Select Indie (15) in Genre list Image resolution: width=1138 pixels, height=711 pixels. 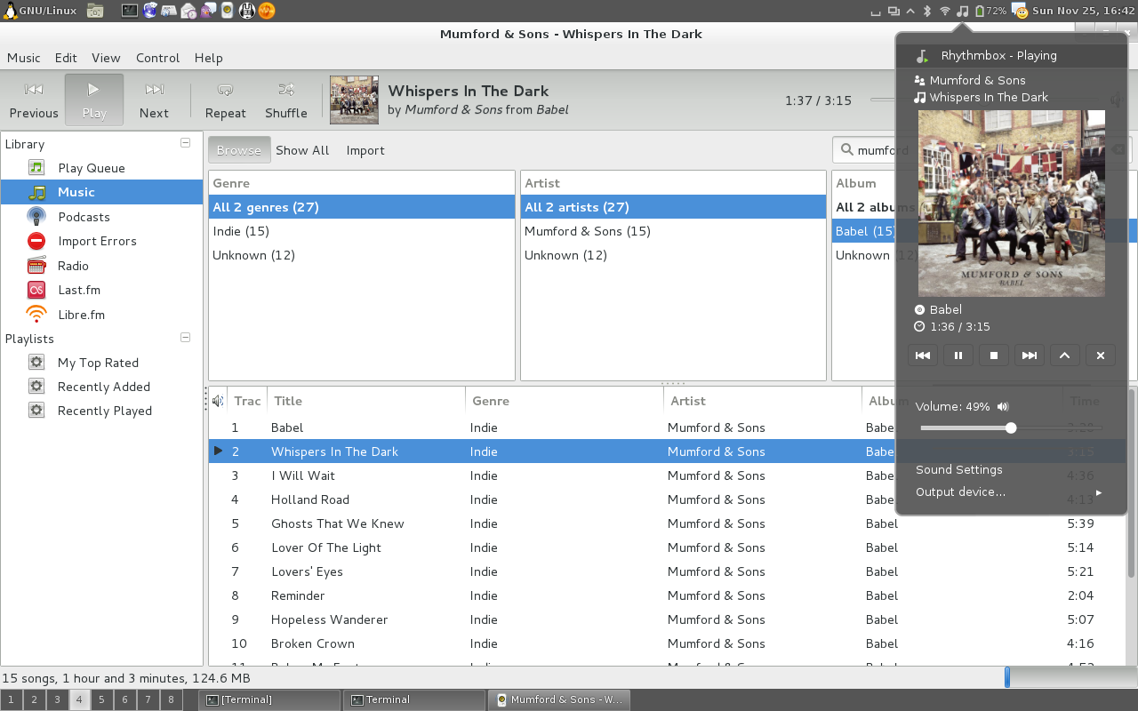(362, 231)
